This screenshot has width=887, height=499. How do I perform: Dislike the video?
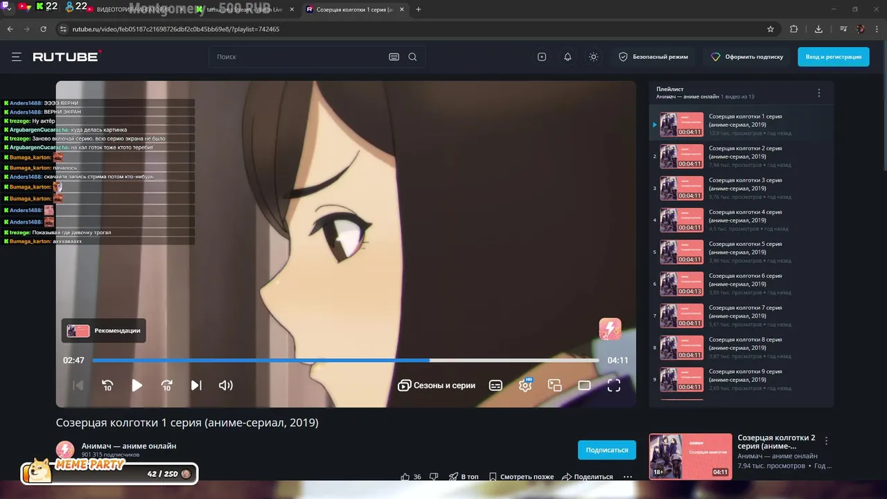[434, 477]
